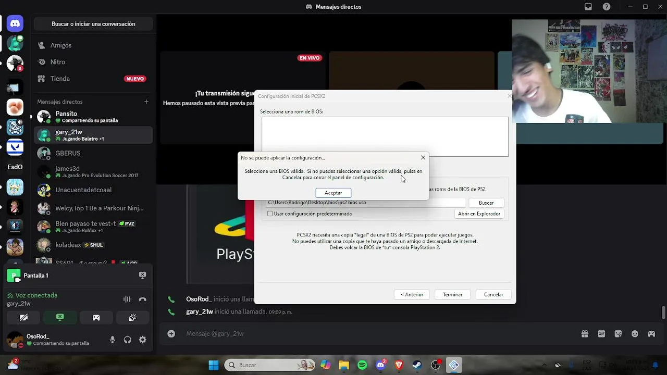Click the Discord chat scrollbar

[x=663, y=312]
